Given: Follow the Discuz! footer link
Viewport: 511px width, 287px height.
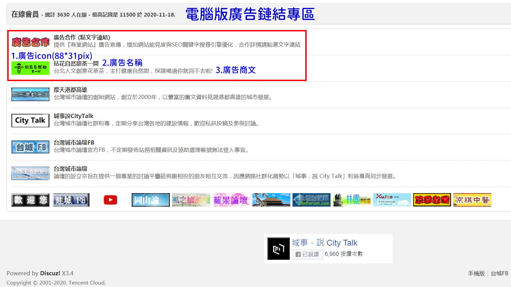Looking at the screenshot, I should pyautogui.click(x=50, y=273).
